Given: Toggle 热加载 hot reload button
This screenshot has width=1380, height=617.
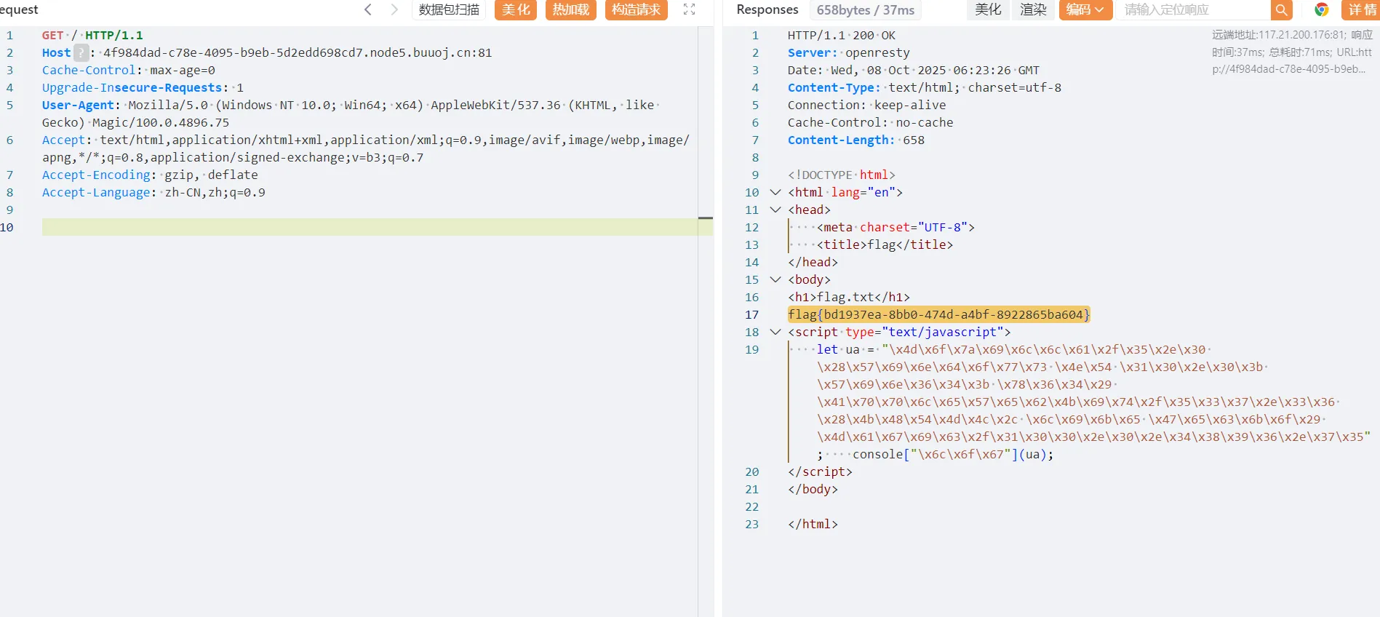Looking at the screenshot, I should (x=571, y=10).
